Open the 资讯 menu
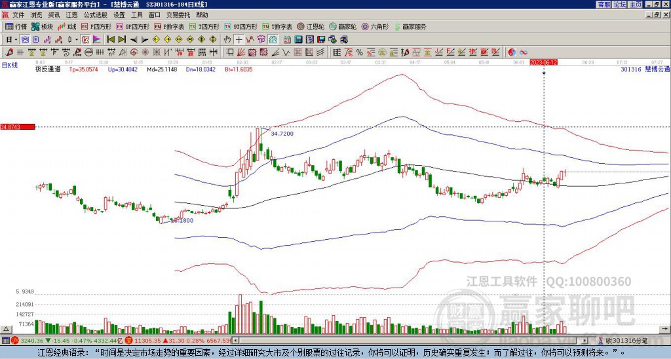 (x=54, y=15)
